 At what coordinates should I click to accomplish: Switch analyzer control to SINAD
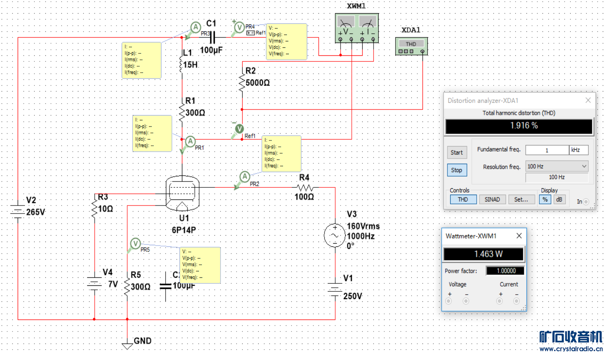[x=492, y=199]
